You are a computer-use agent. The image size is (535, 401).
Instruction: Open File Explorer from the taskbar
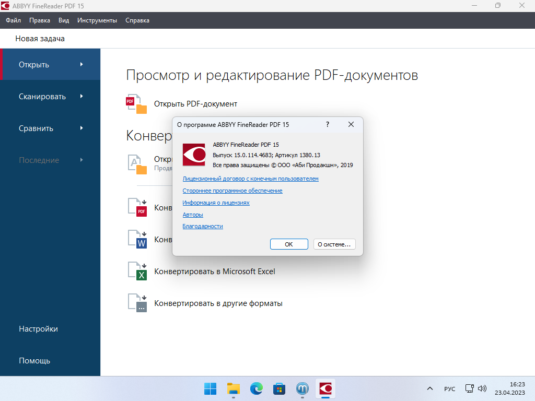click(x=234, y=388)
